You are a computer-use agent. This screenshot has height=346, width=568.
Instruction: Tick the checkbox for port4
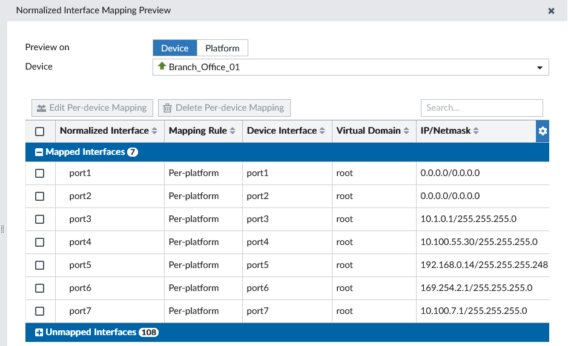pos(40,242)
